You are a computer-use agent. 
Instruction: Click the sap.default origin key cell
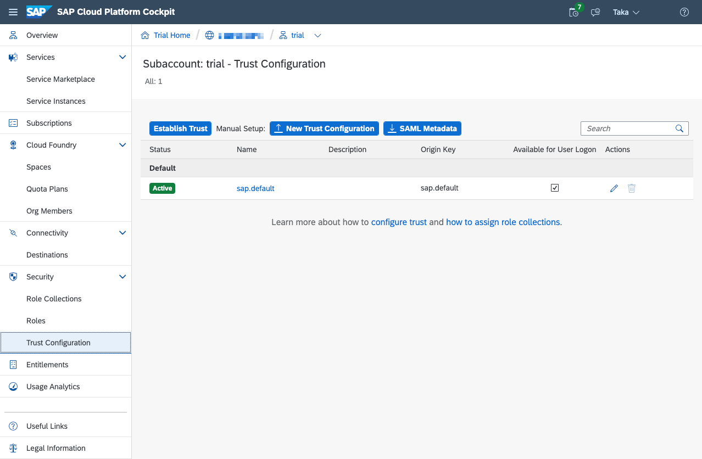click(439, 188)
